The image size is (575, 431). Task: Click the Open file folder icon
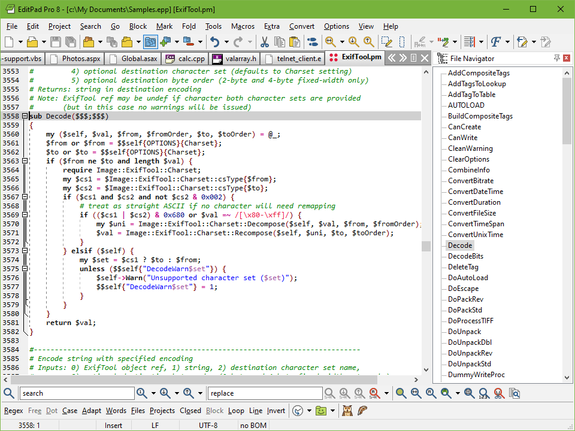coord(32,42)
